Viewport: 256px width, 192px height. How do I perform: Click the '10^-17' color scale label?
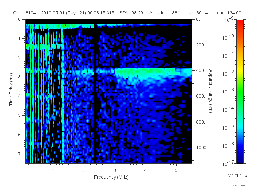[228, 163]
